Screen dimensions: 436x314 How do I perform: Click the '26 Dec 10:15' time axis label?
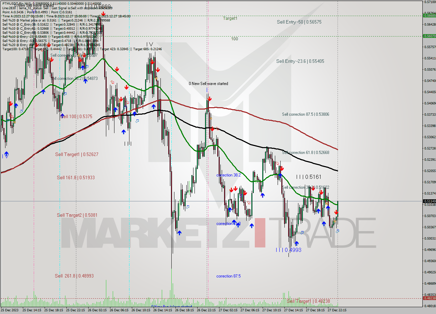pyautogui.click(x=141, y=310)
